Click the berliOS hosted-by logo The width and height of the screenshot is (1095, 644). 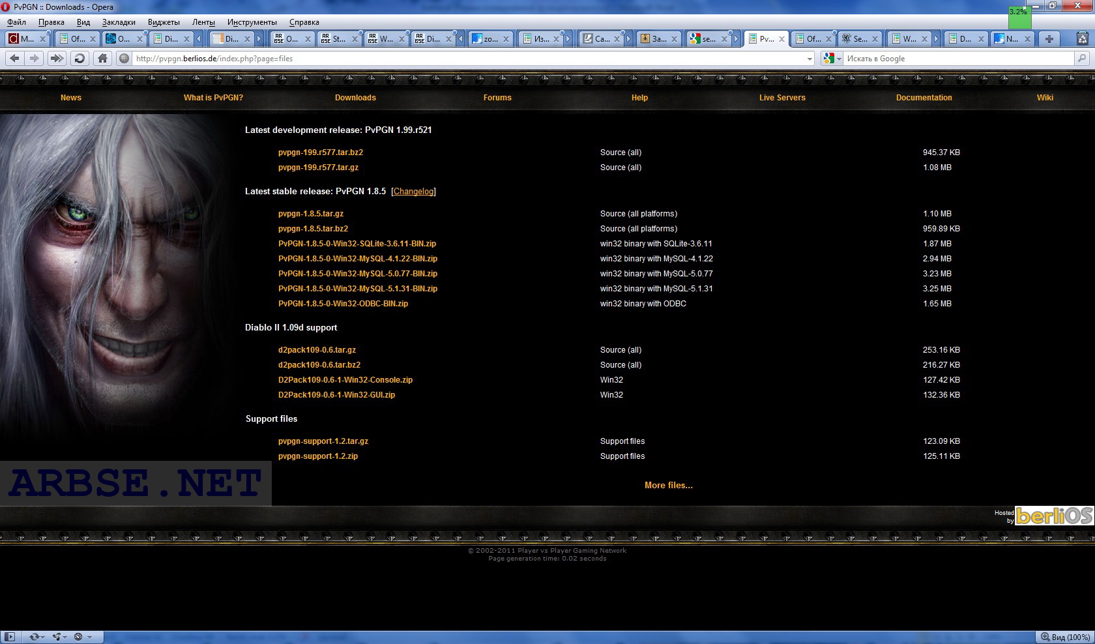tap(1053, 516)
